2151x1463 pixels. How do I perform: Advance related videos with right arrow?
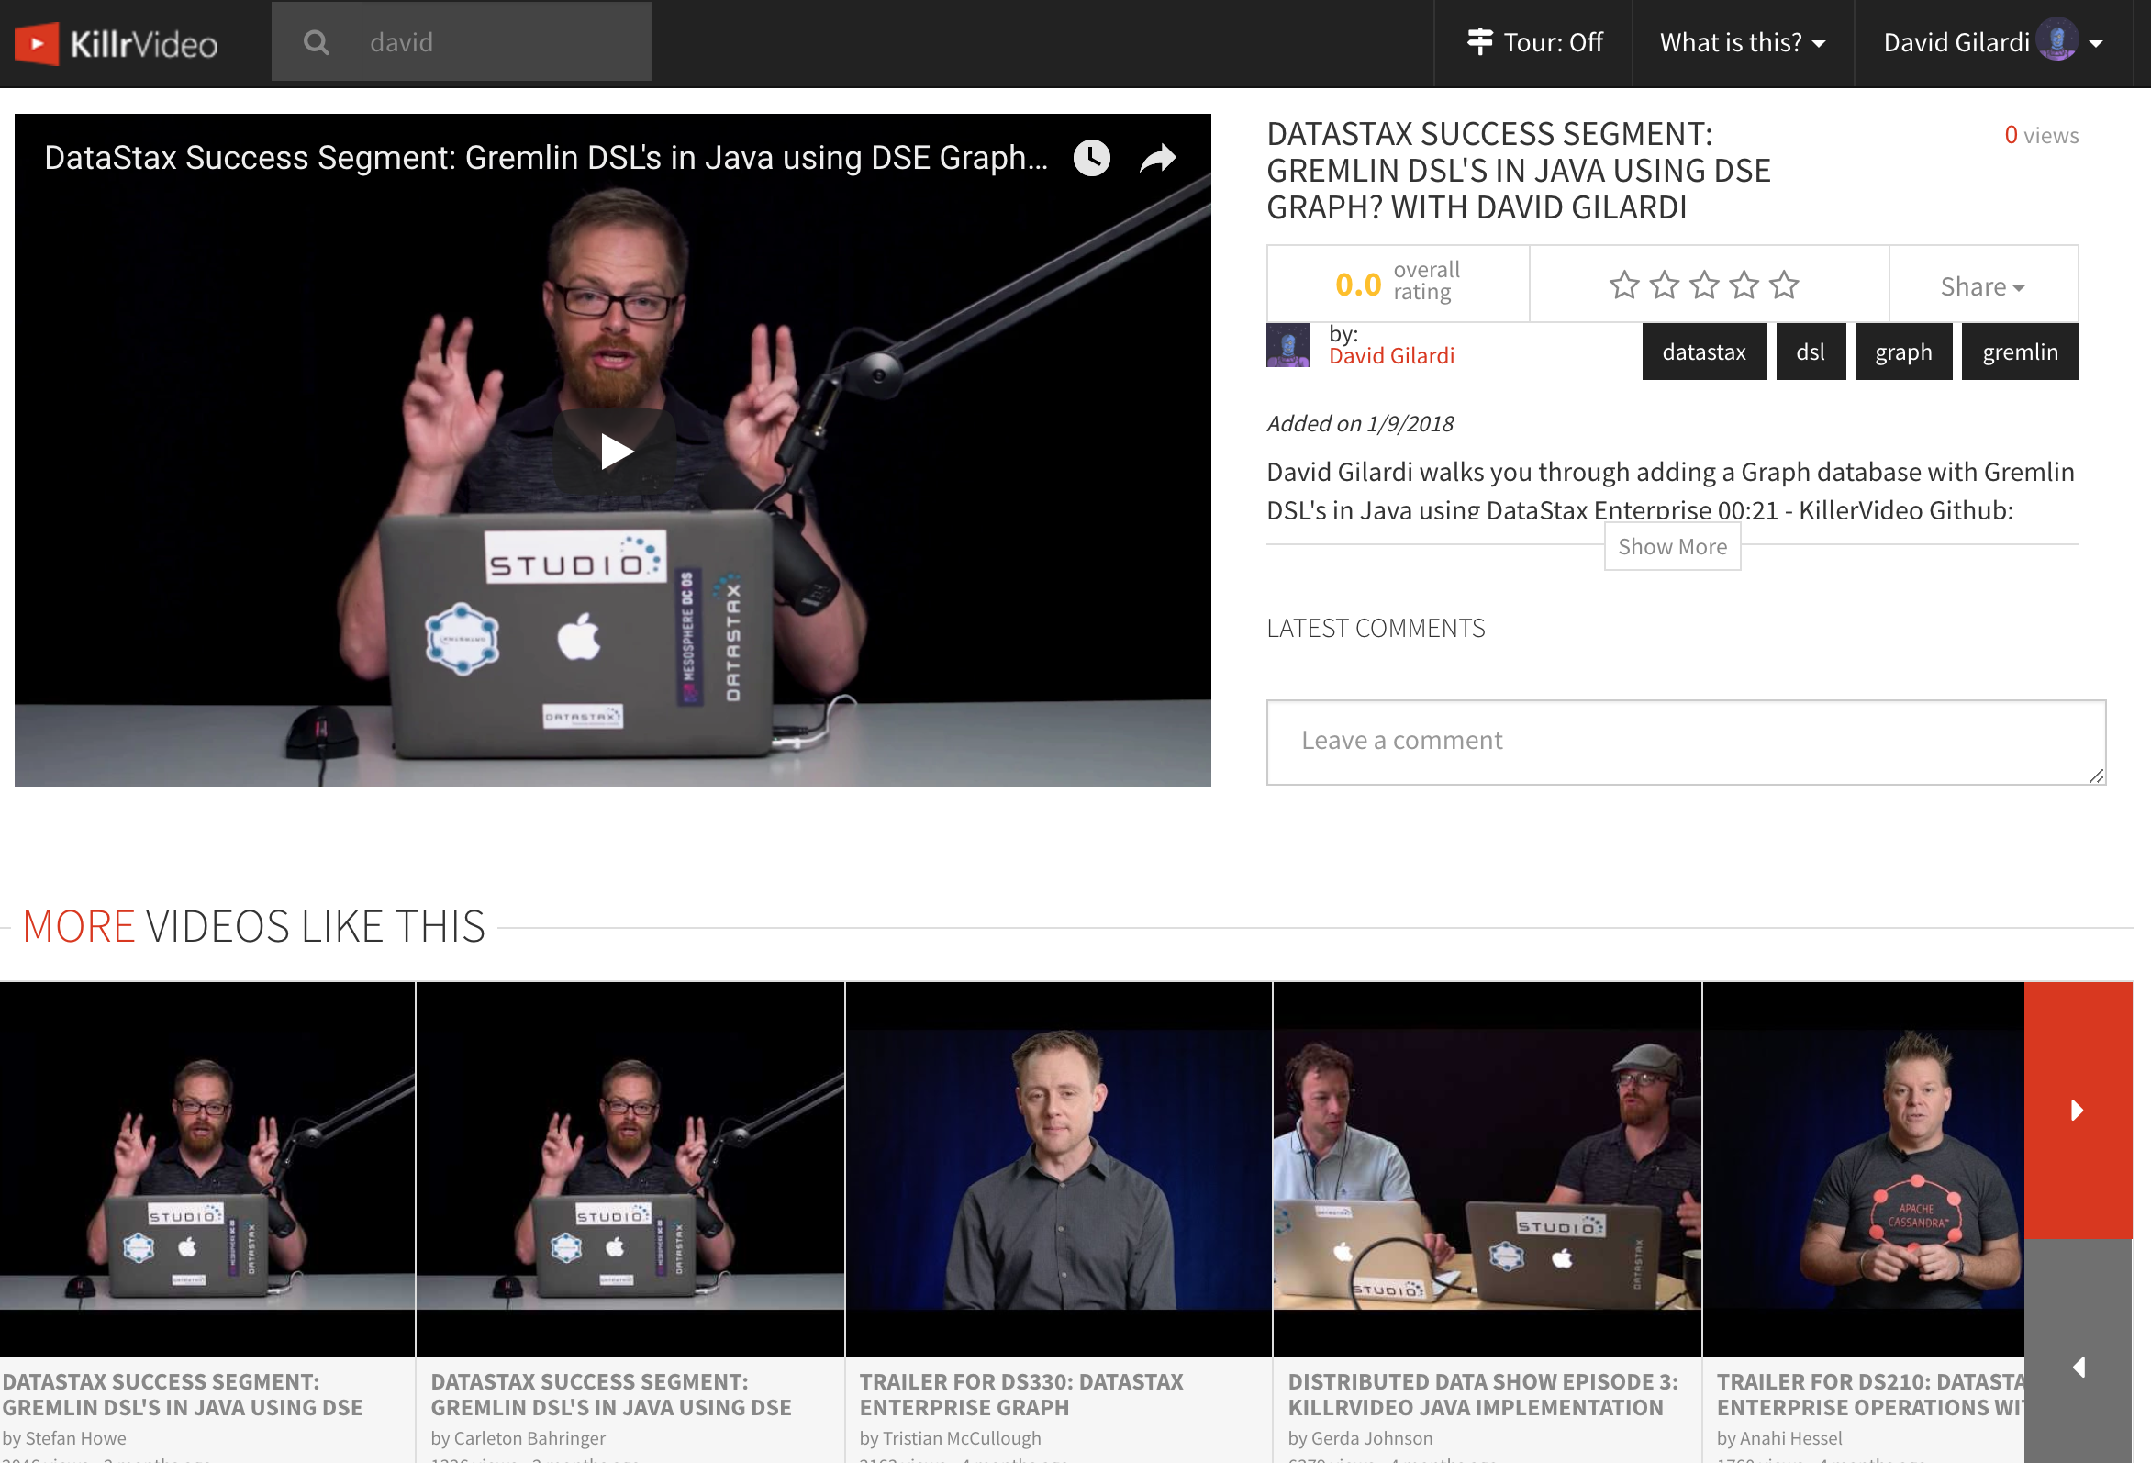(2078, 1110)
